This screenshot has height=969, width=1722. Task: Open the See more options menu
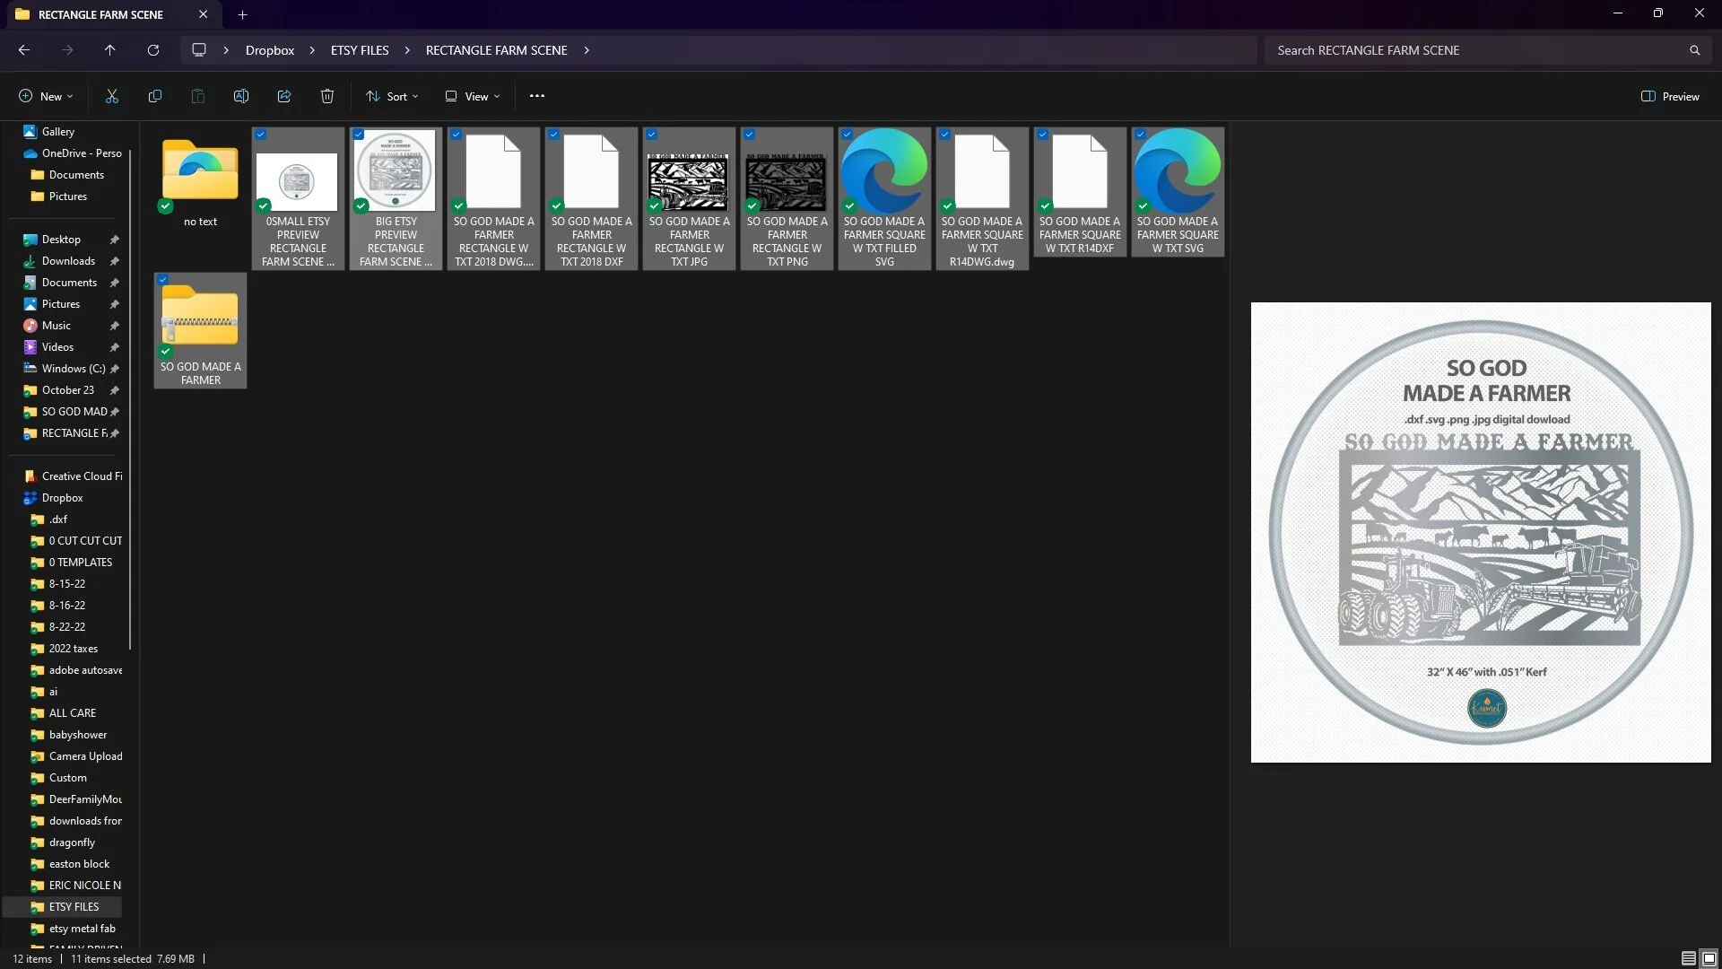tap(537, 96)
